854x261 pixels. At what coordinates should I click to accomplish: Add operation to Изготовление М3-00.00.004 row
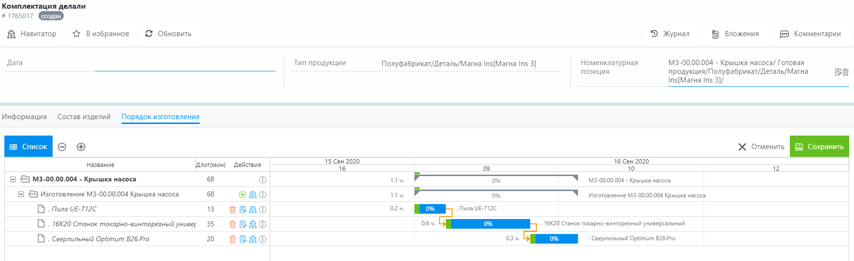[x=243, y=194]
